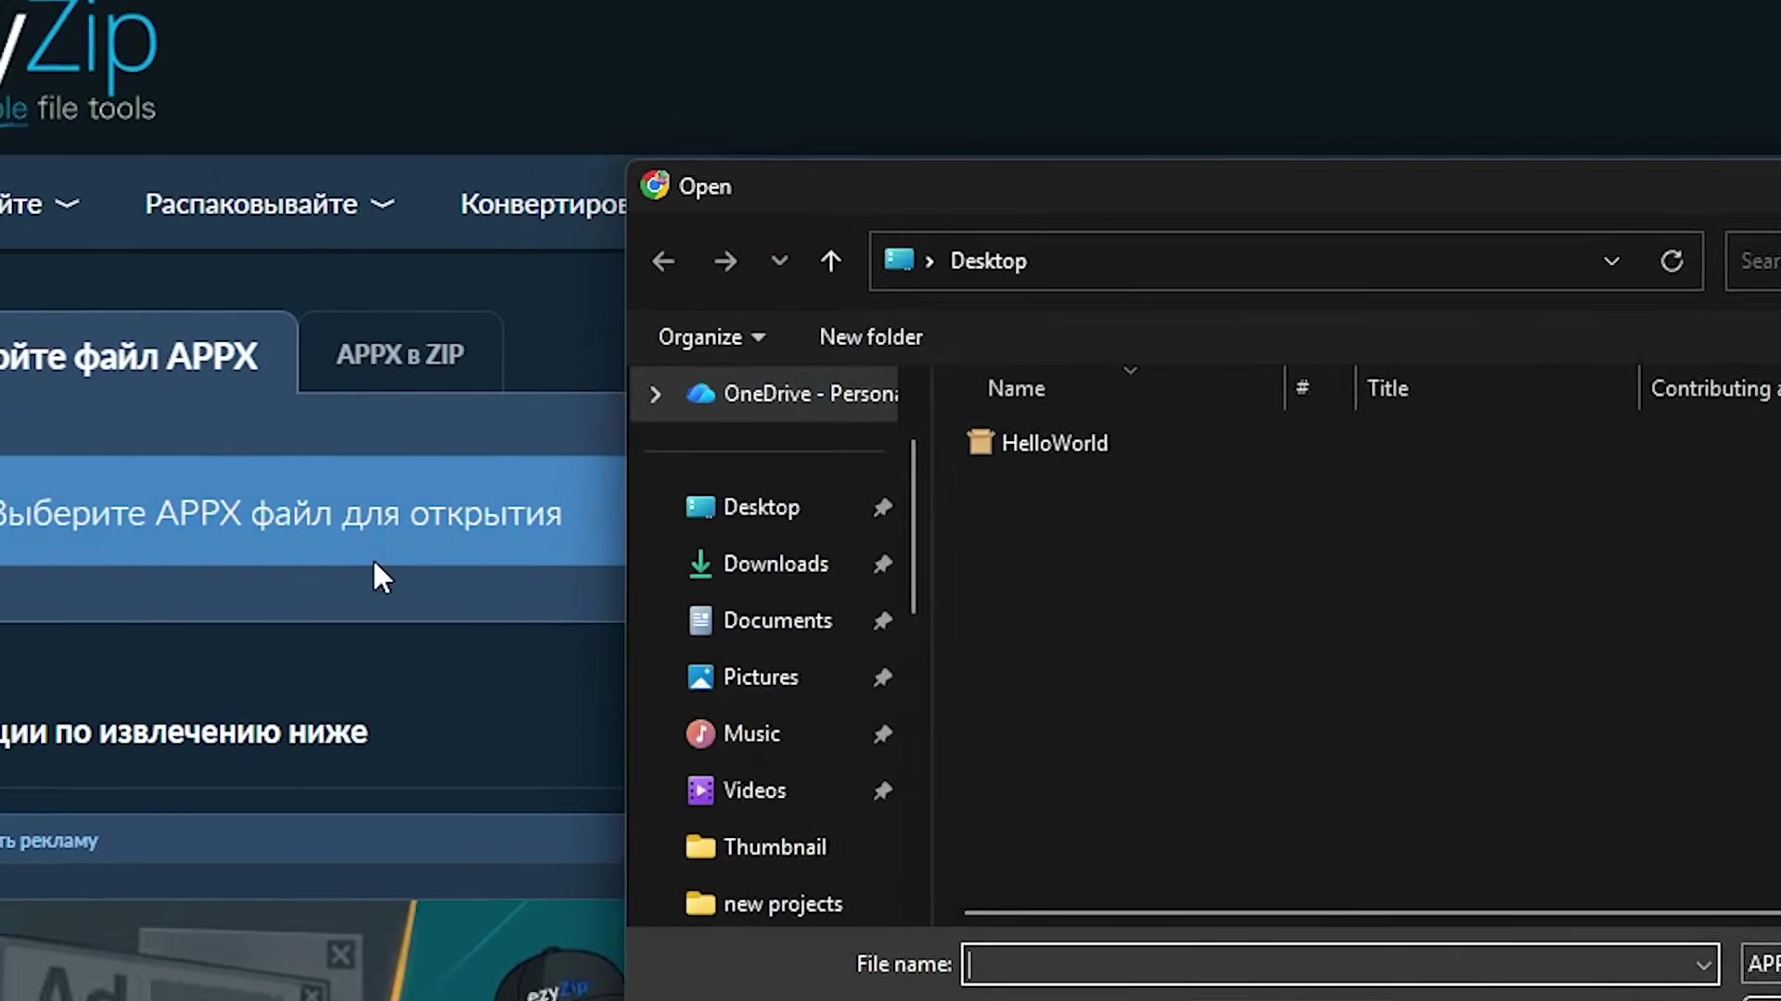Sort files by the Title column
The width and height of the screenshot is (1781, 1001).
[1388, 388]
